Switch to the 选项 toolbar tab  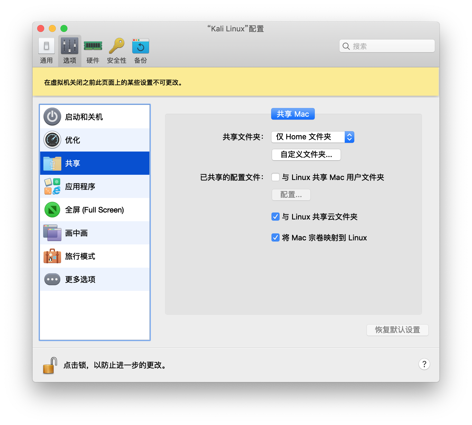pyautogui.click(x=70, y=51)
